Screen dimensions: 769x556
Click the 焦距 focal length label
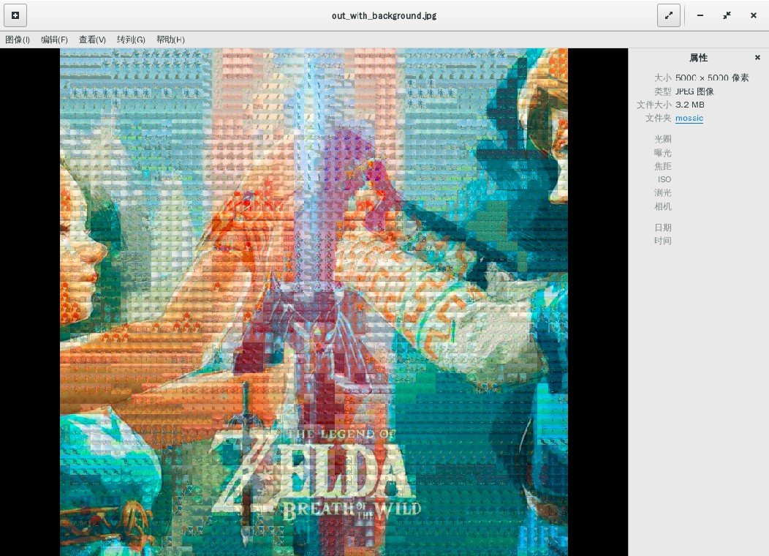(662, 166)
